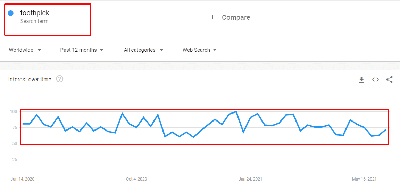The height and width of the screenshot is (184, 400).
Task: Open the Web Search type dropdown
Action: click(x=200, y=50)
